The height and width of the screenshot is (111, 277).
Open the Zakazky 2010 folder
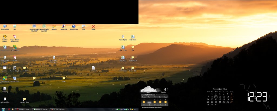point(133,58)
